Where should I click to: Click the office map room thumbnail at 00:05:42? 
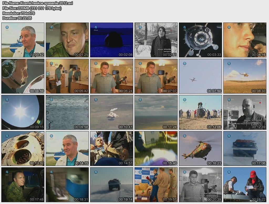(67, 76)
